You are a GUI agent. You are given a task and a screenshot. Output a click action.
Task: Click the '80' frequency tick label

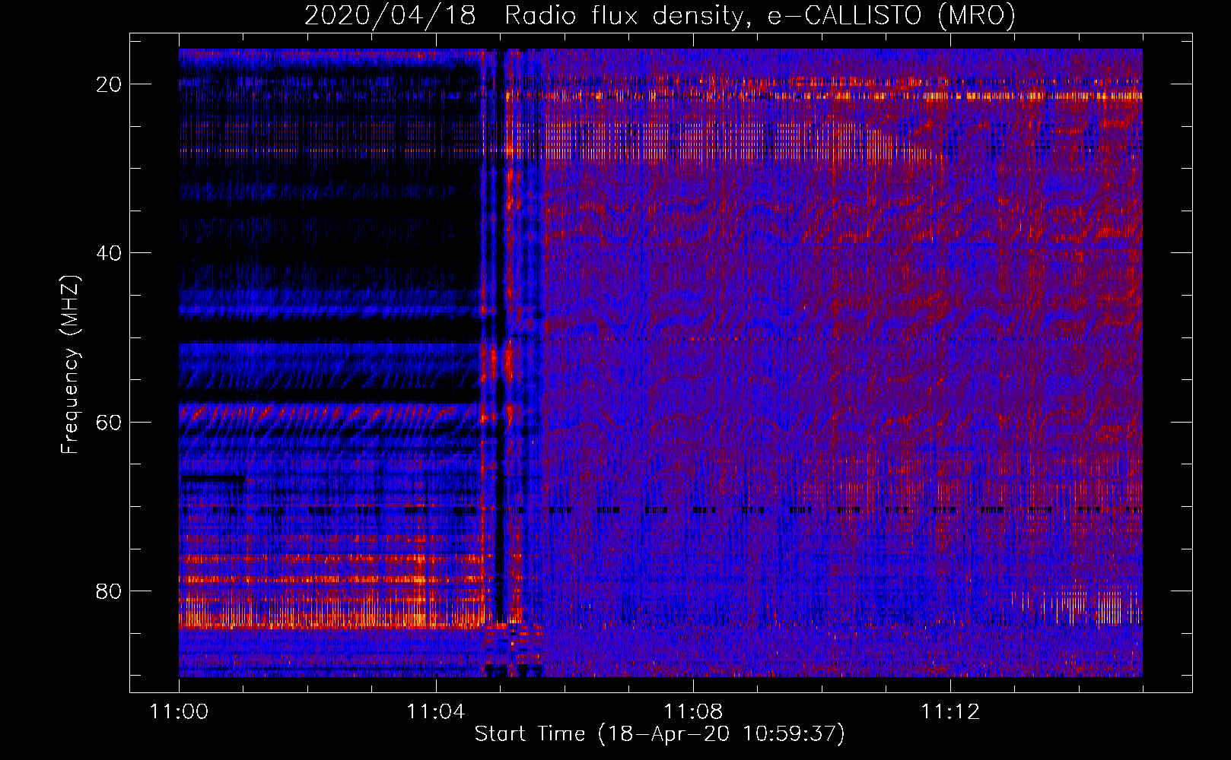(x=109, y=591)
